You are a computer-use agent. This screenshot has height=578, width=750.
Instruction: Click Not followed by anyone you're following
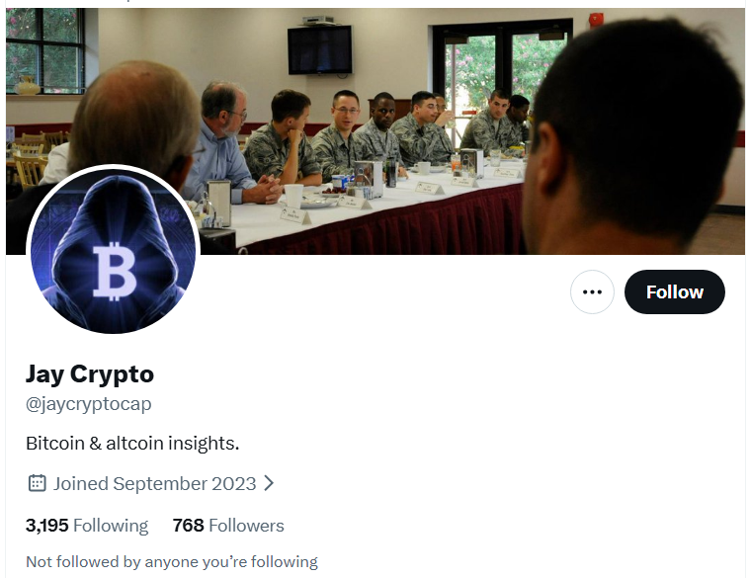pos(172,562)
